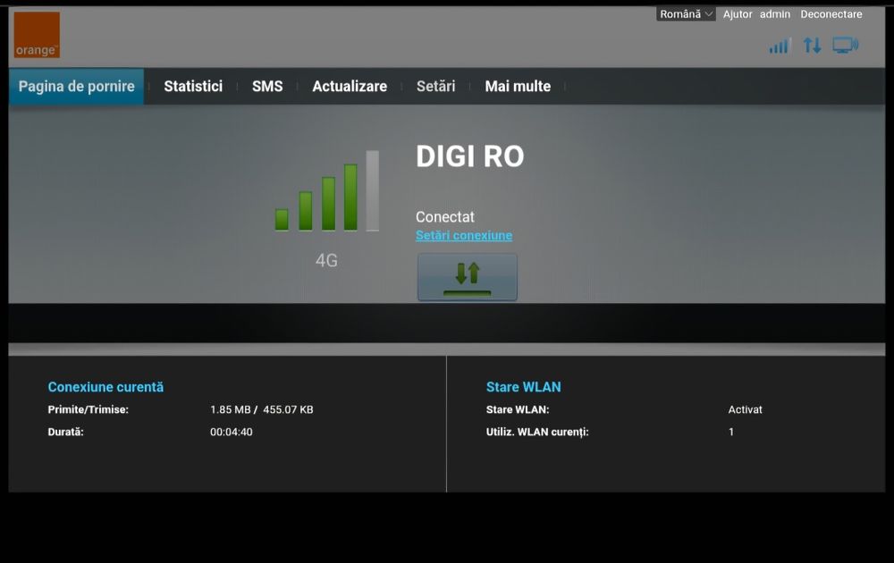Click the data transfer arrows icon in header
894x563 pixels.
coord(813,45)
